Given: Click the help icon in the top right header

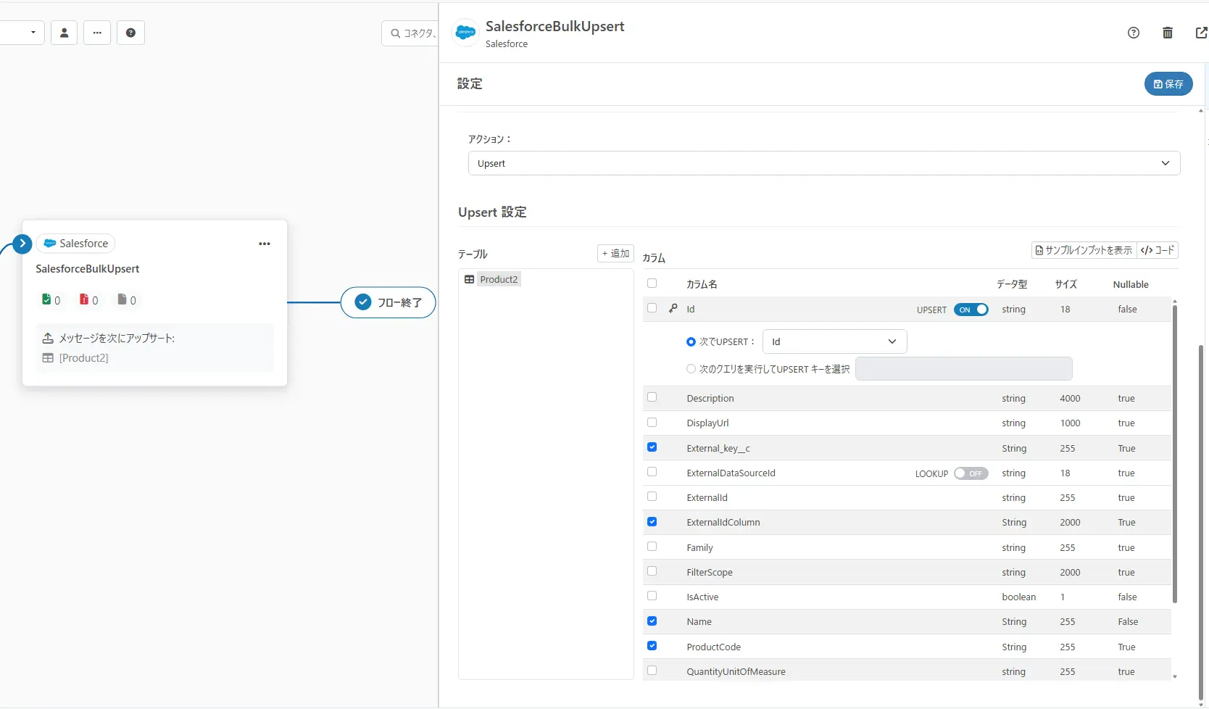Looking at the screenshot, I should [1134, 33].
